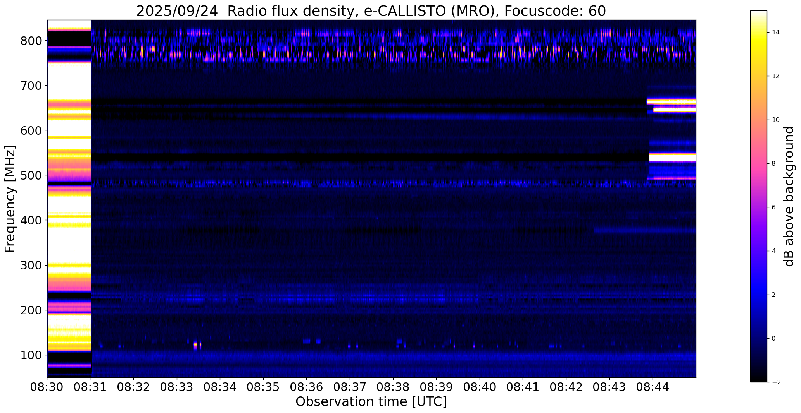Click the 600 frequency tick label

[x=31, y=130]
